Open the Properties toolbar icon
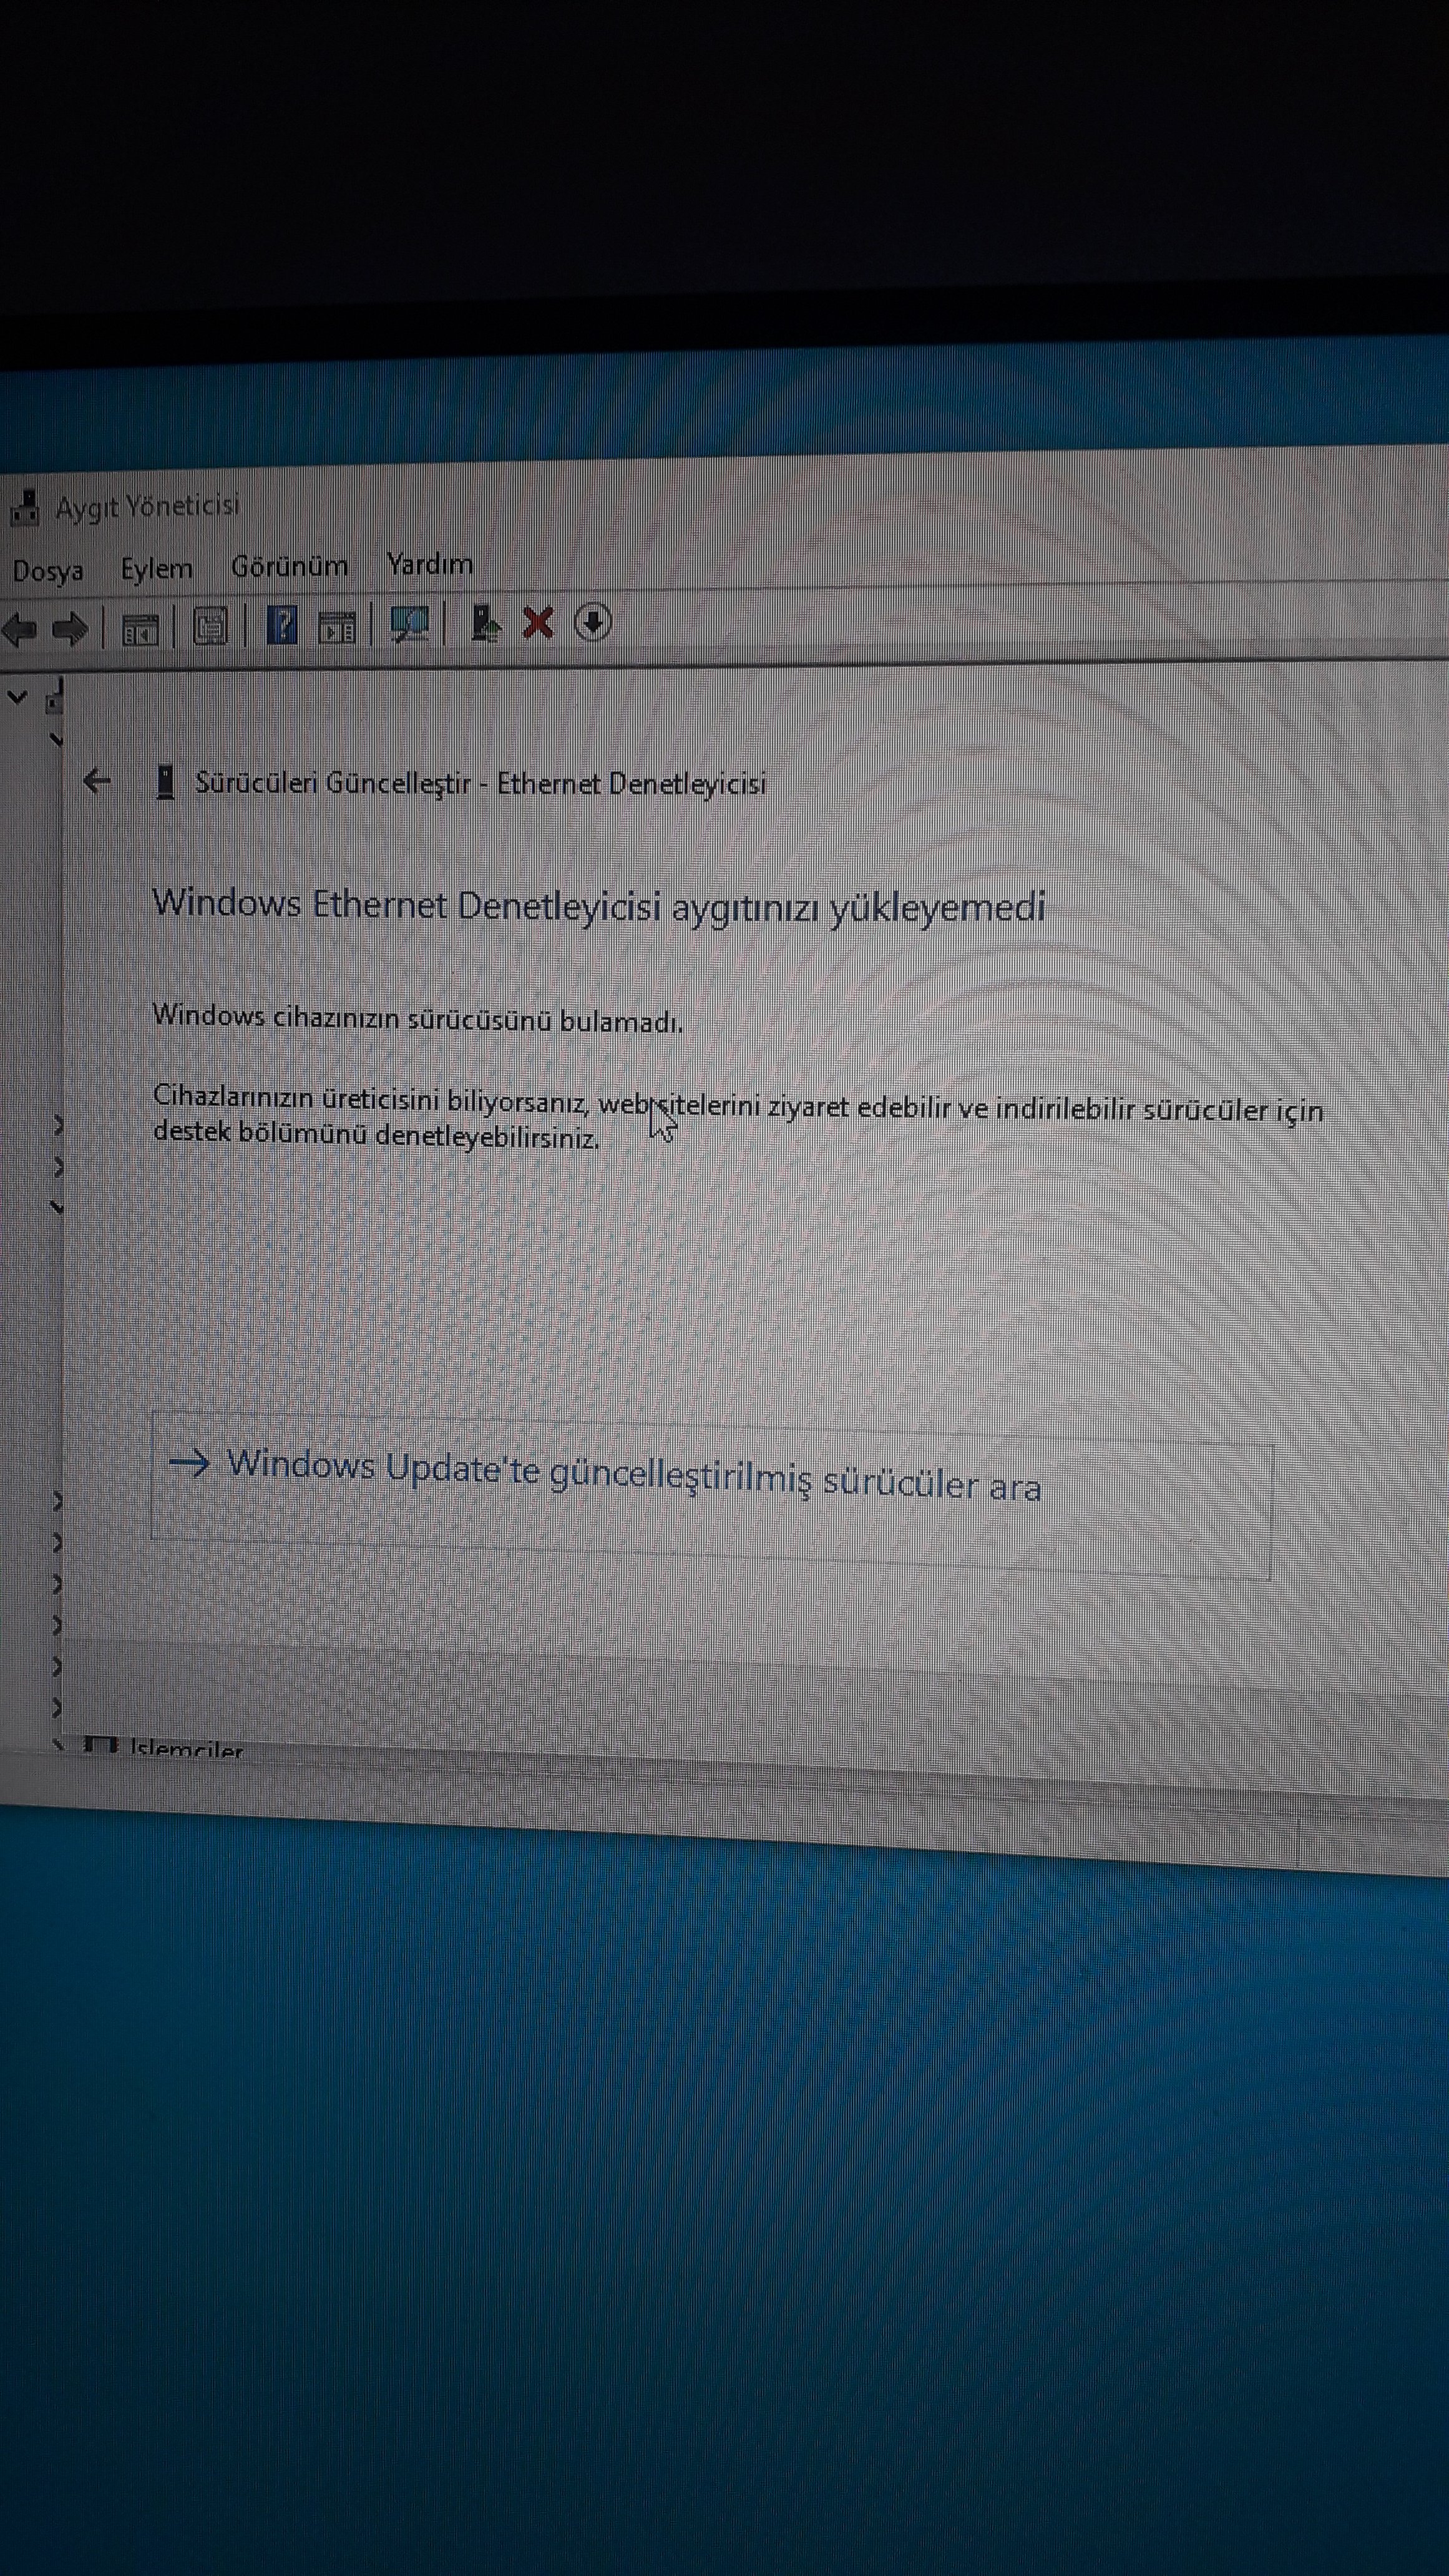The width and height of the screenshot is (1449, 2576). 210,627
